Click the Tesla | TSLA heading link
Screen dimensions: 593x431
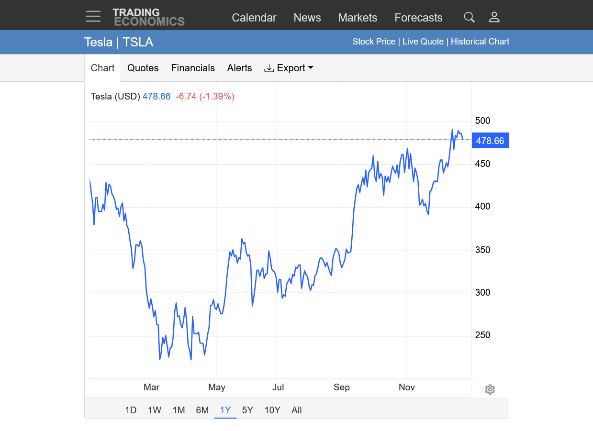[x=119, y=42]
